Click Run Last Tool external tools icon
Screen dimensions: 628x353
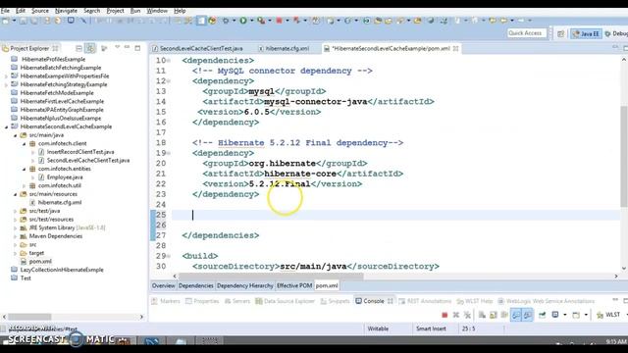tap(261, 21)
